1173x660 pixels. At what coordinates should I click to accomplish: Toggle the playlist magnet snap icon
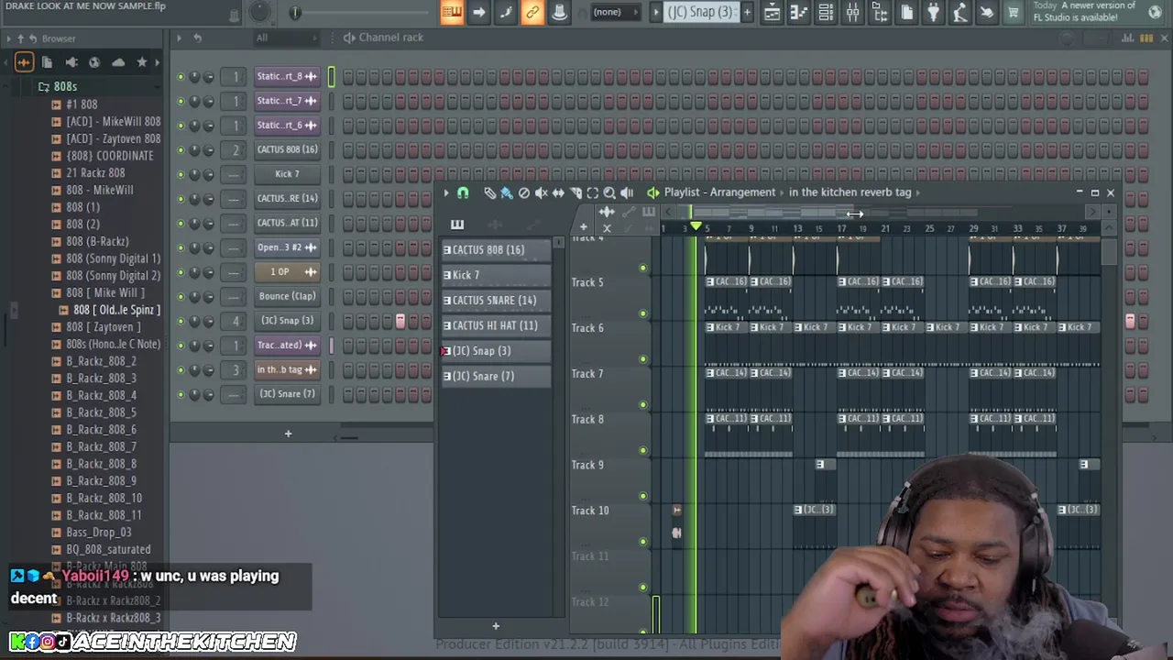click(x=463, y=192)
